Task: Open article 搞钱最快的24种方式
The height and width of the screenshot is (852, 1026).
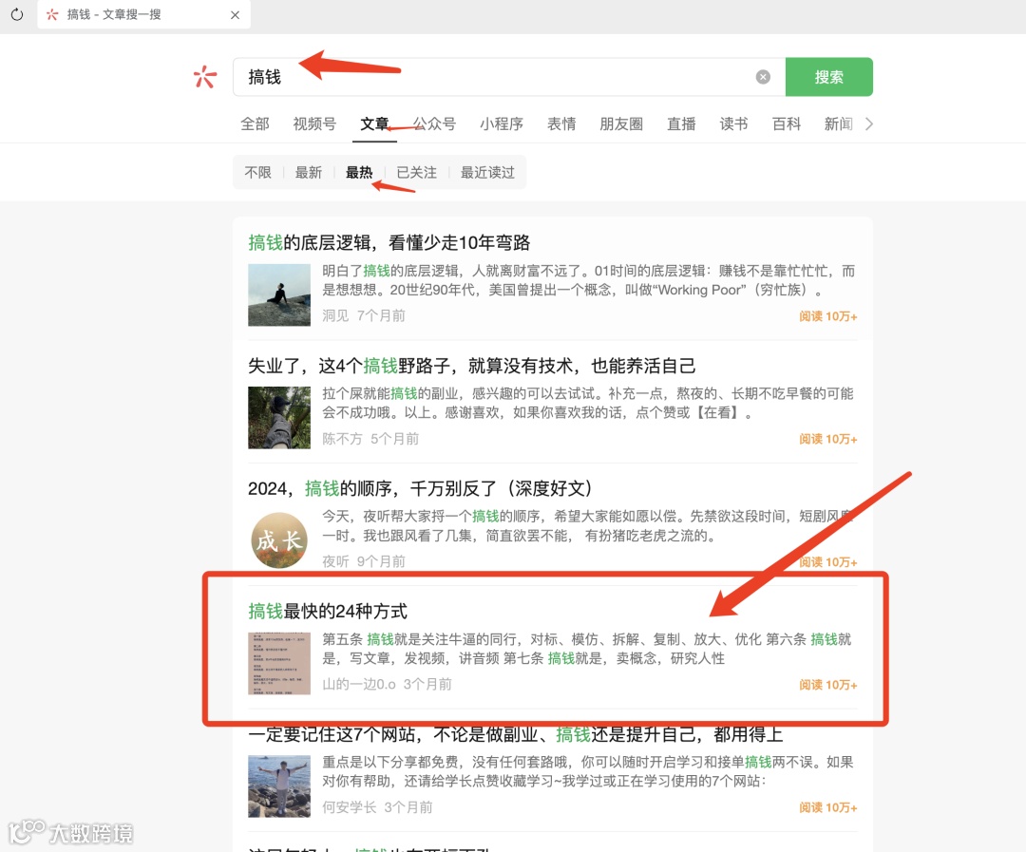Action: (327, 611)
